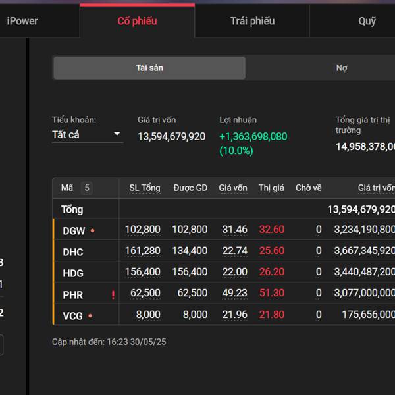Sort by Được GD column header

pos(190,188)
